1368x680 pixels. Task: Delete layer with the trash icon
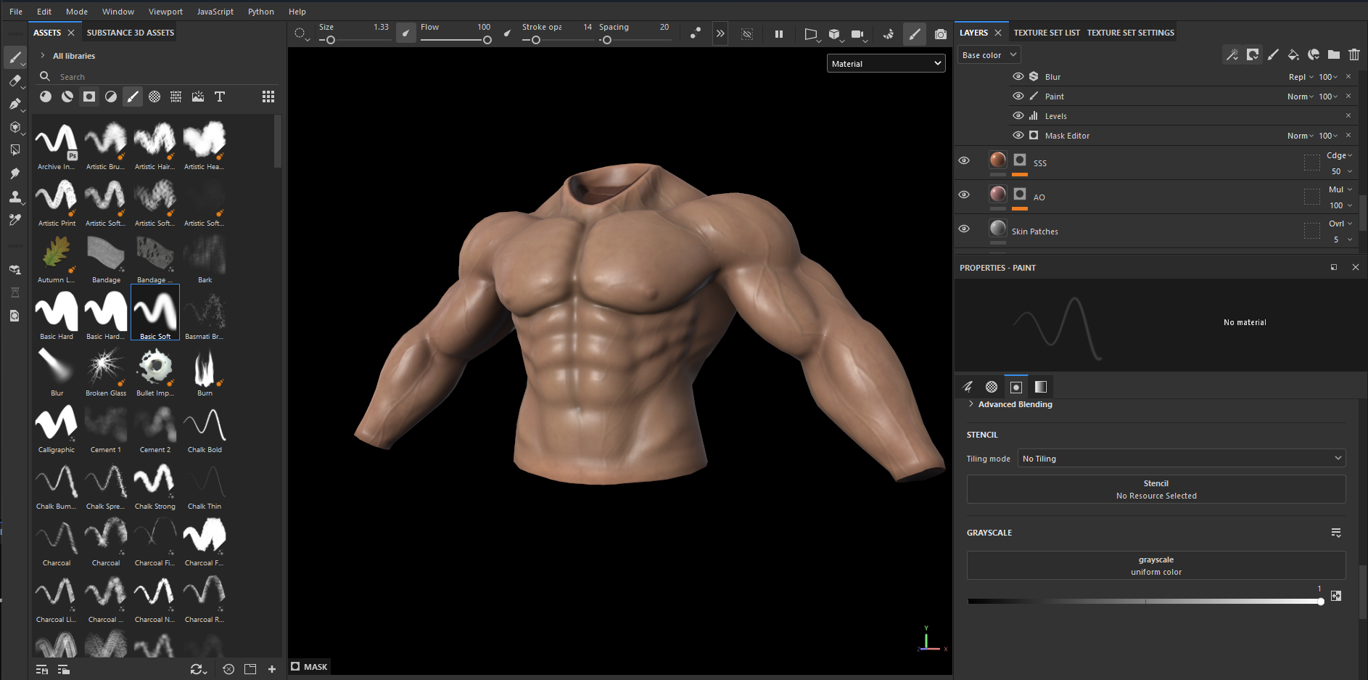pyautogui.click(x=1353, y=54)
